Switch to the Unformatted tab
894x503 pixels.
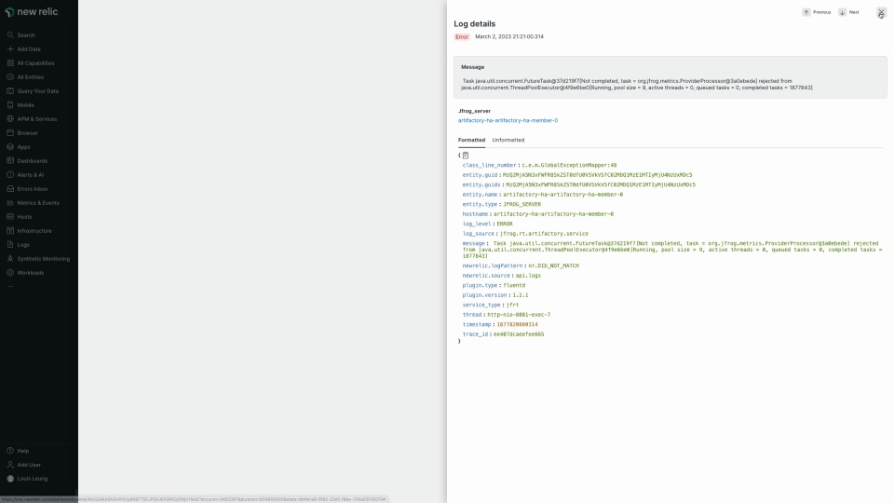[x=508, y=140]
